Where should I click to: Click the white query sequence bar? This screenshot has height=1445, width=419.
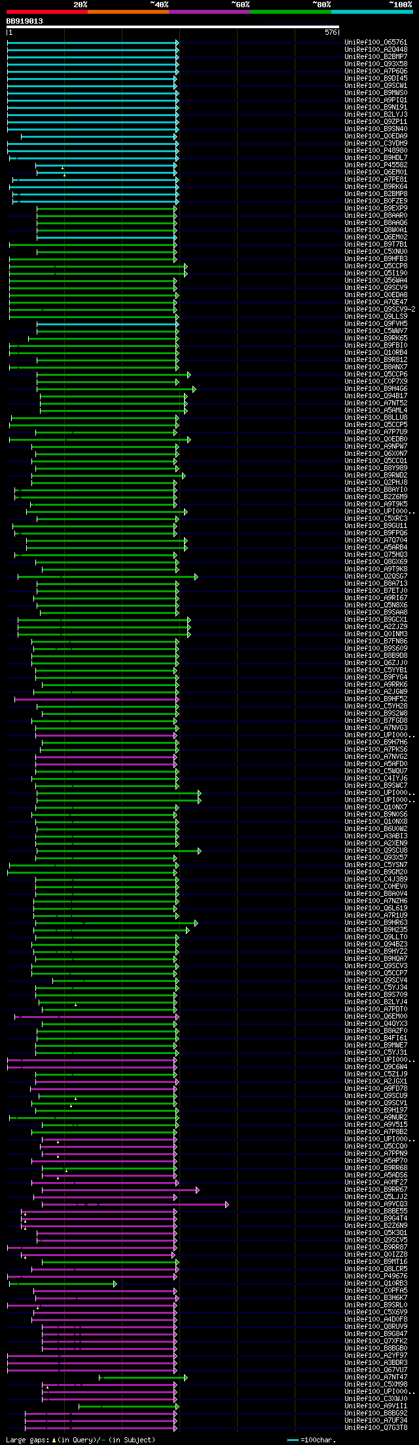pos(173,28)
